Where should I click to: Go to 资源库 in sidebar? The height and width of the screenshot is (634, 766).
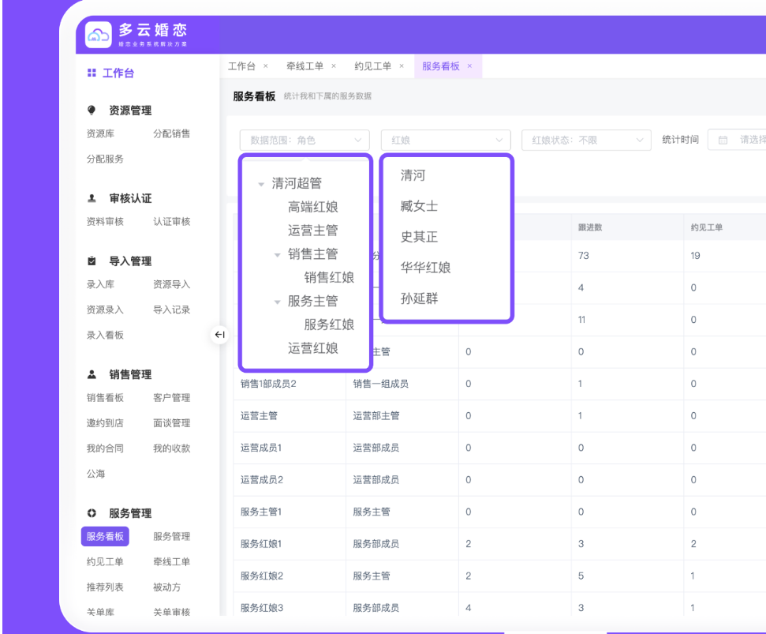pyautogui.click(x=100, y=133)
